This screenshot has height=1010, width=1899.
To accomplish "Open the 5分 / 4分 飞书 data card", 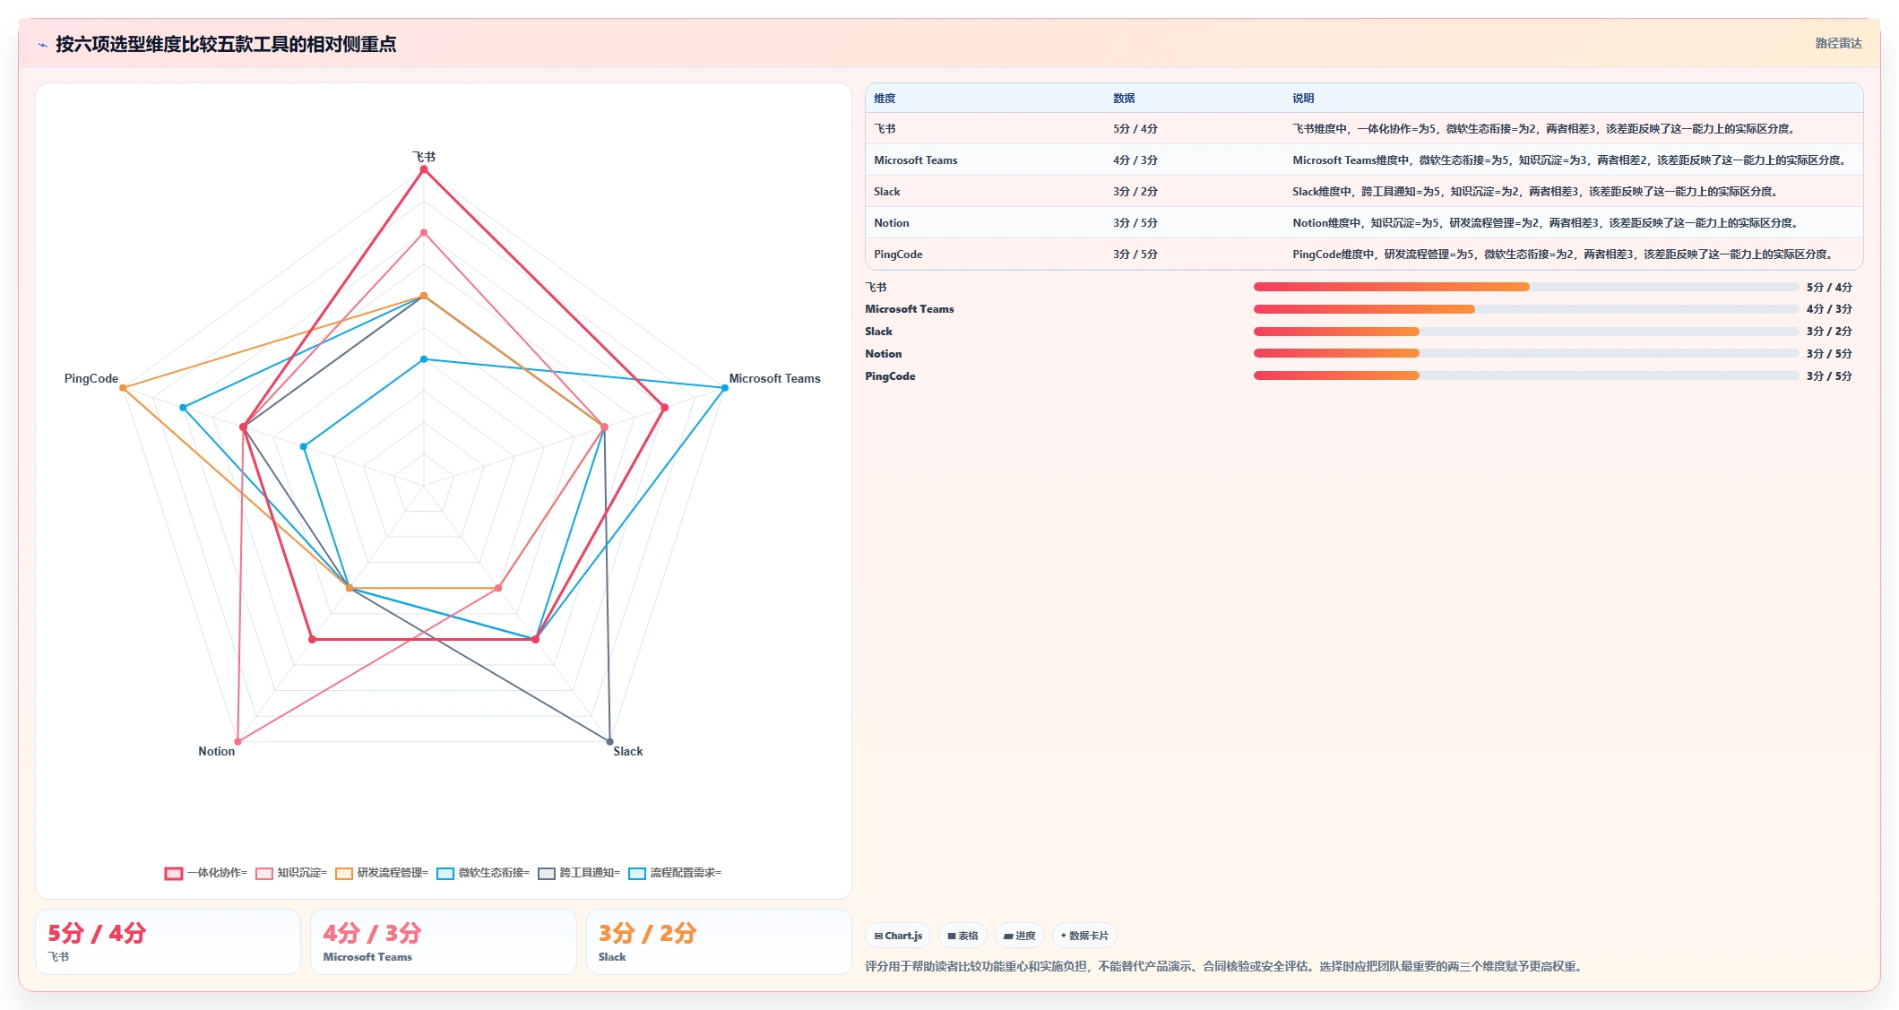I will (168, 942).
